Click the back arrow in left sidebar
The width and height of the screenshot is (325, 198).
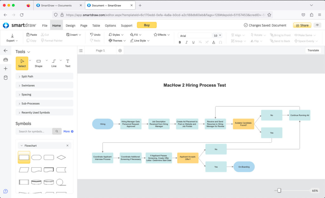(6, 50)
